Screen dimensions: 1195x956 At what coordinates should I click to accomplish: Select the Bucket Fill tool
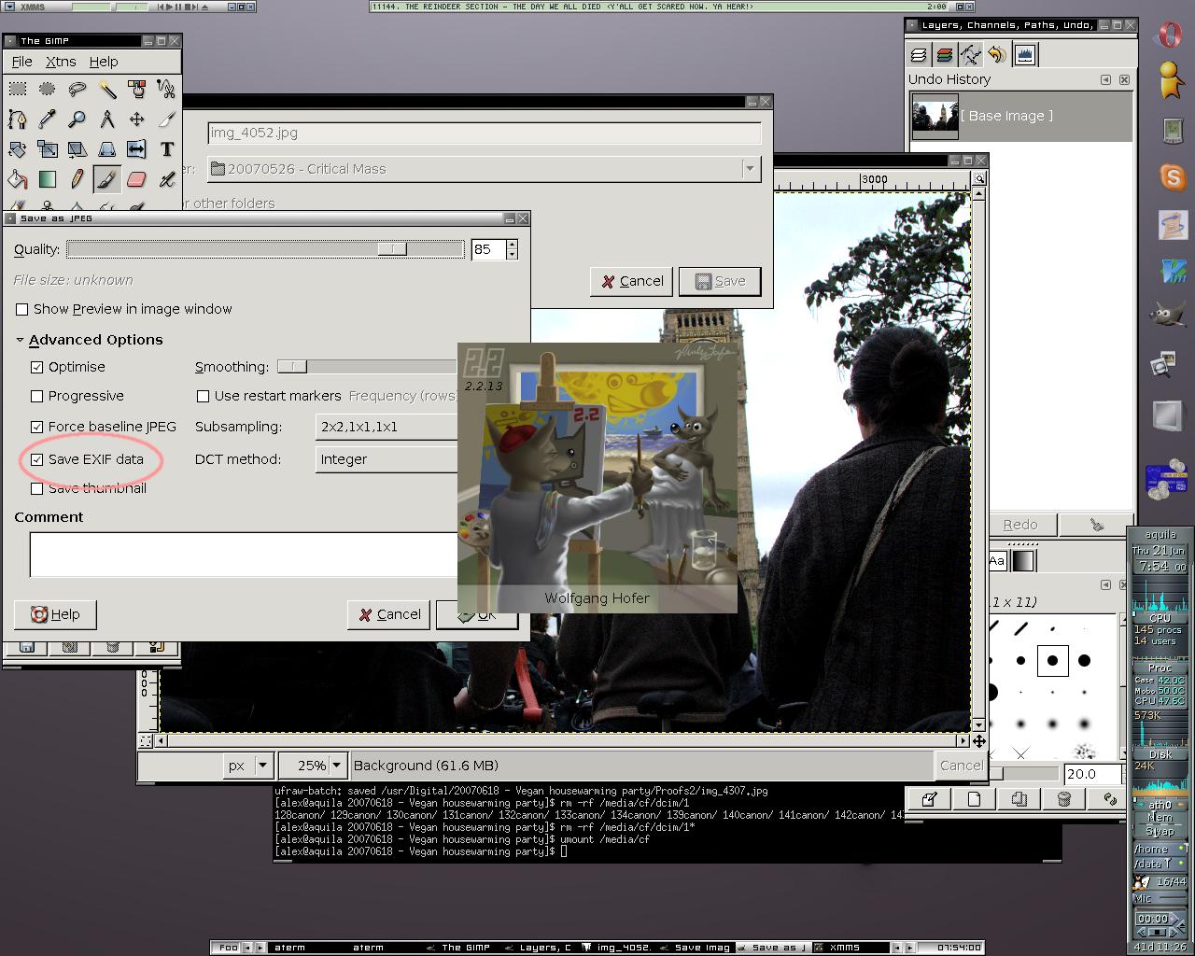coord(18,178)
